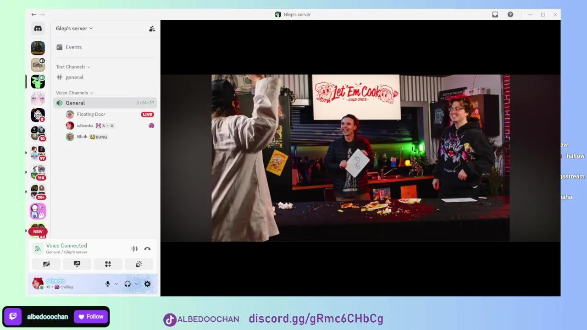Open Discord inbox icon in title bar
Image resolution: width=587 pixels, height=330 pixels.
(495, 15)
